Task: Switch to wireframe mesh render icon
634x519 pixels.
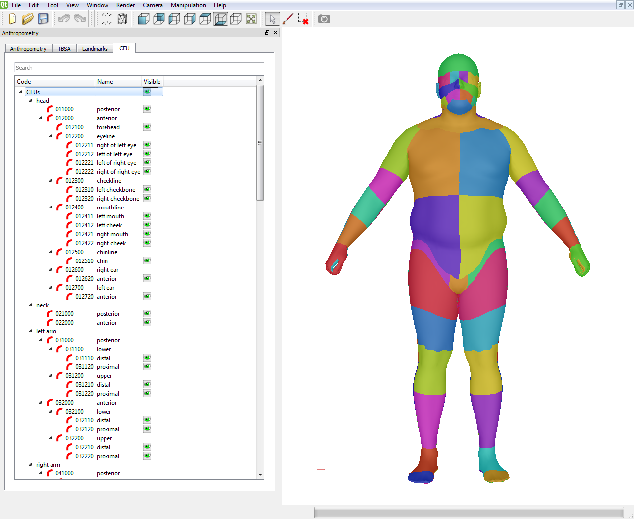Action: (122, 19)
